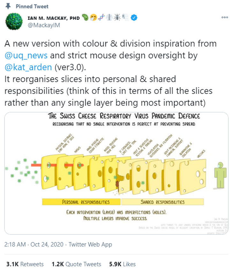
Task: Open the @uq_news mention link
Action: (x=26, y=56)
